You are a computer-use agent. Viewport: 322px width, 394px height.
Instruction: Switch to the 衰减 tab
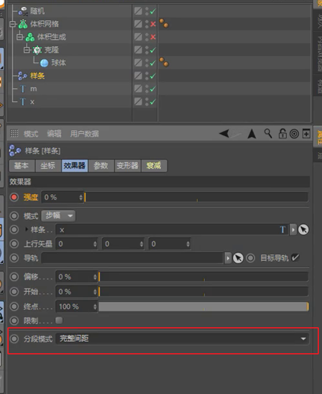pyautogui.click(x=154, y=166)
